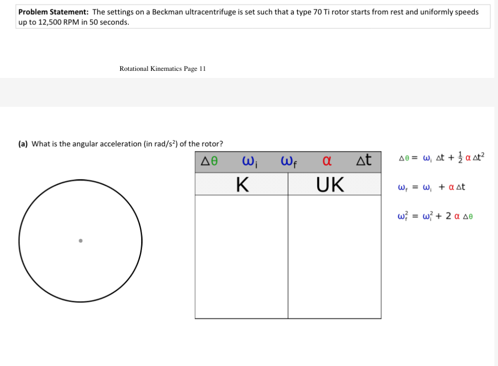The image size is (498, 366).
Task: Click the Rotational Kinematics Page 11 label
Action: coord(163,69)
